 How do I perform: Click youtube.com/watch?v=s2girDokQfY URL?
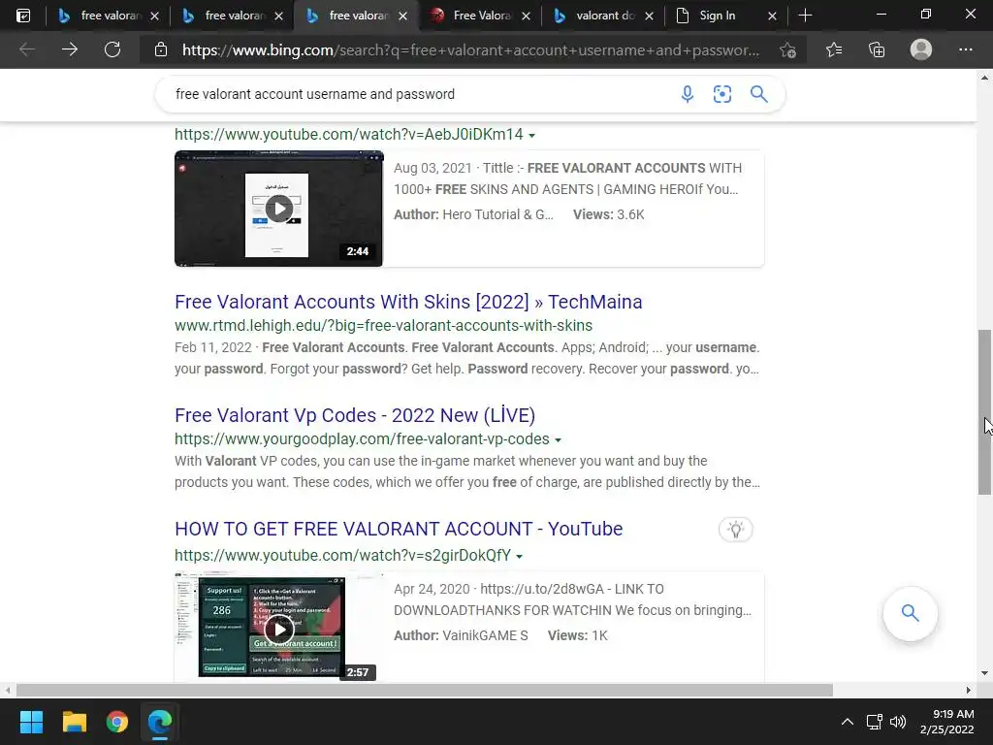(342, 556)
